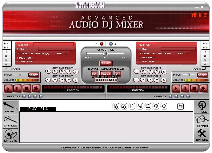Image resolution: width=212 pixels, height=153 pixels.
Task: Click the crossfade slider handle
Action: tap(105, 54)
